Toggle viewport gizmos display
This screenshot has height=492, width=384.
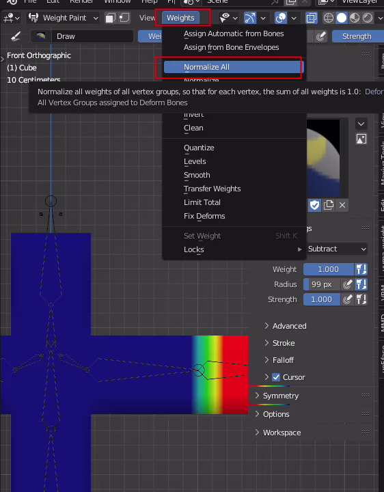pyautogui.click(x=249, y=18)
